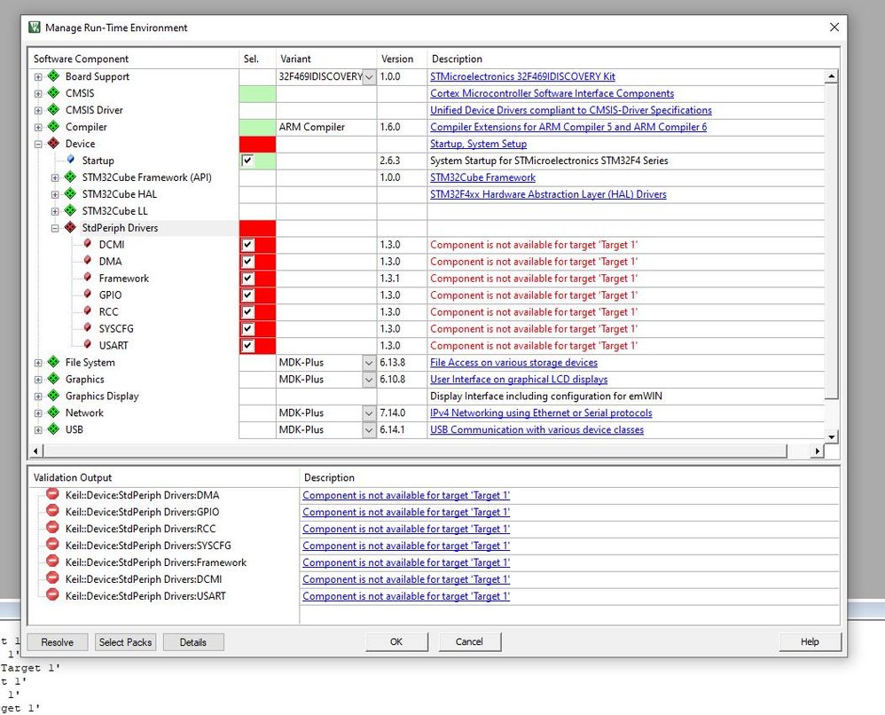
Task: Click the Cancel button
Action: pyautogui.click(x=469, y=641)
